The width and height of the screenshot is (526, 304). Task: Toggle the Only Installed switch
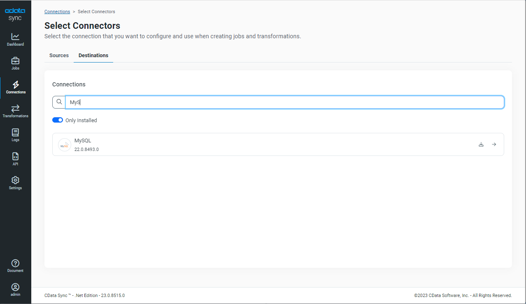(x=58, y=120)
